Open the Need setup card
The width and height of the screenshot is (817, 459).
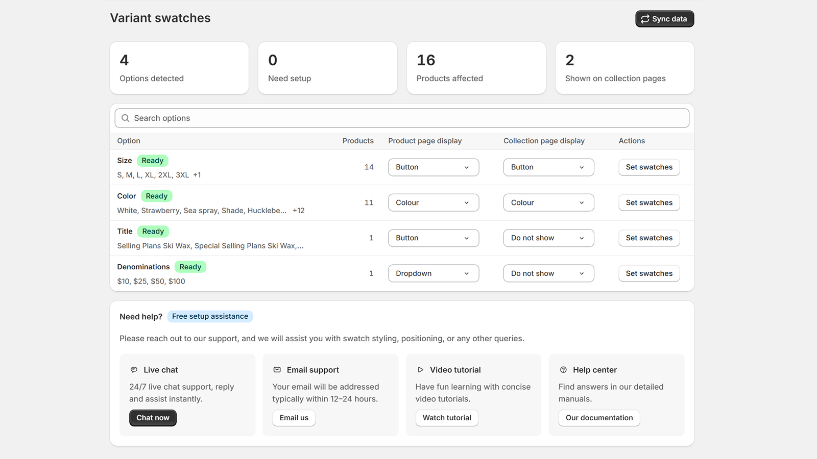pyautogui.click(x=328, y=68)
